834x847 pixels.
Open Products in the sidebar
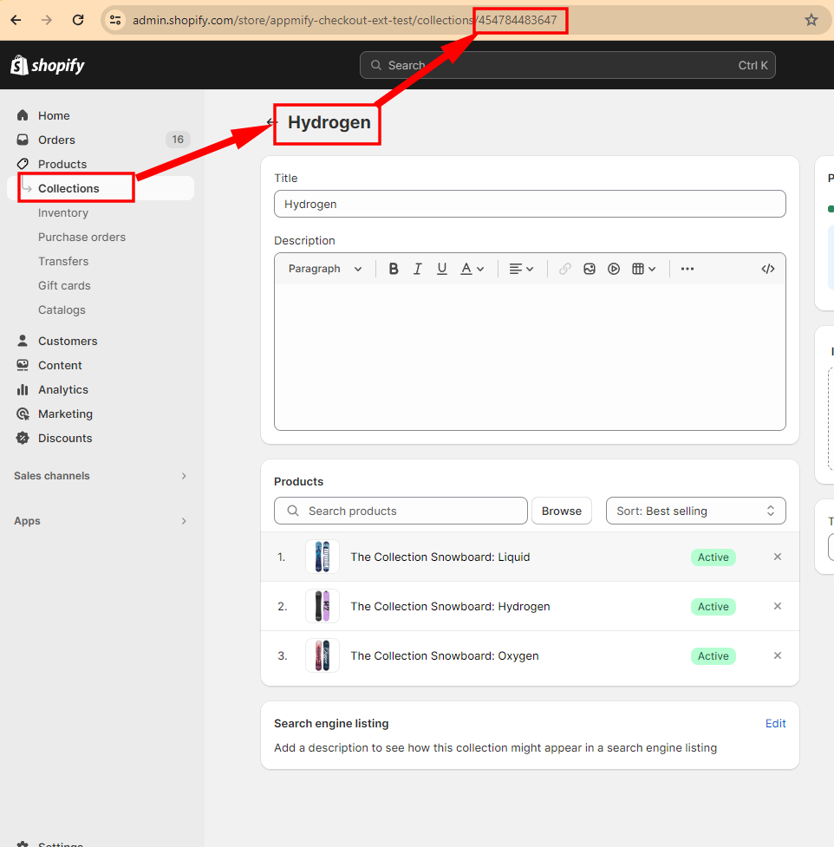[62, 164]
